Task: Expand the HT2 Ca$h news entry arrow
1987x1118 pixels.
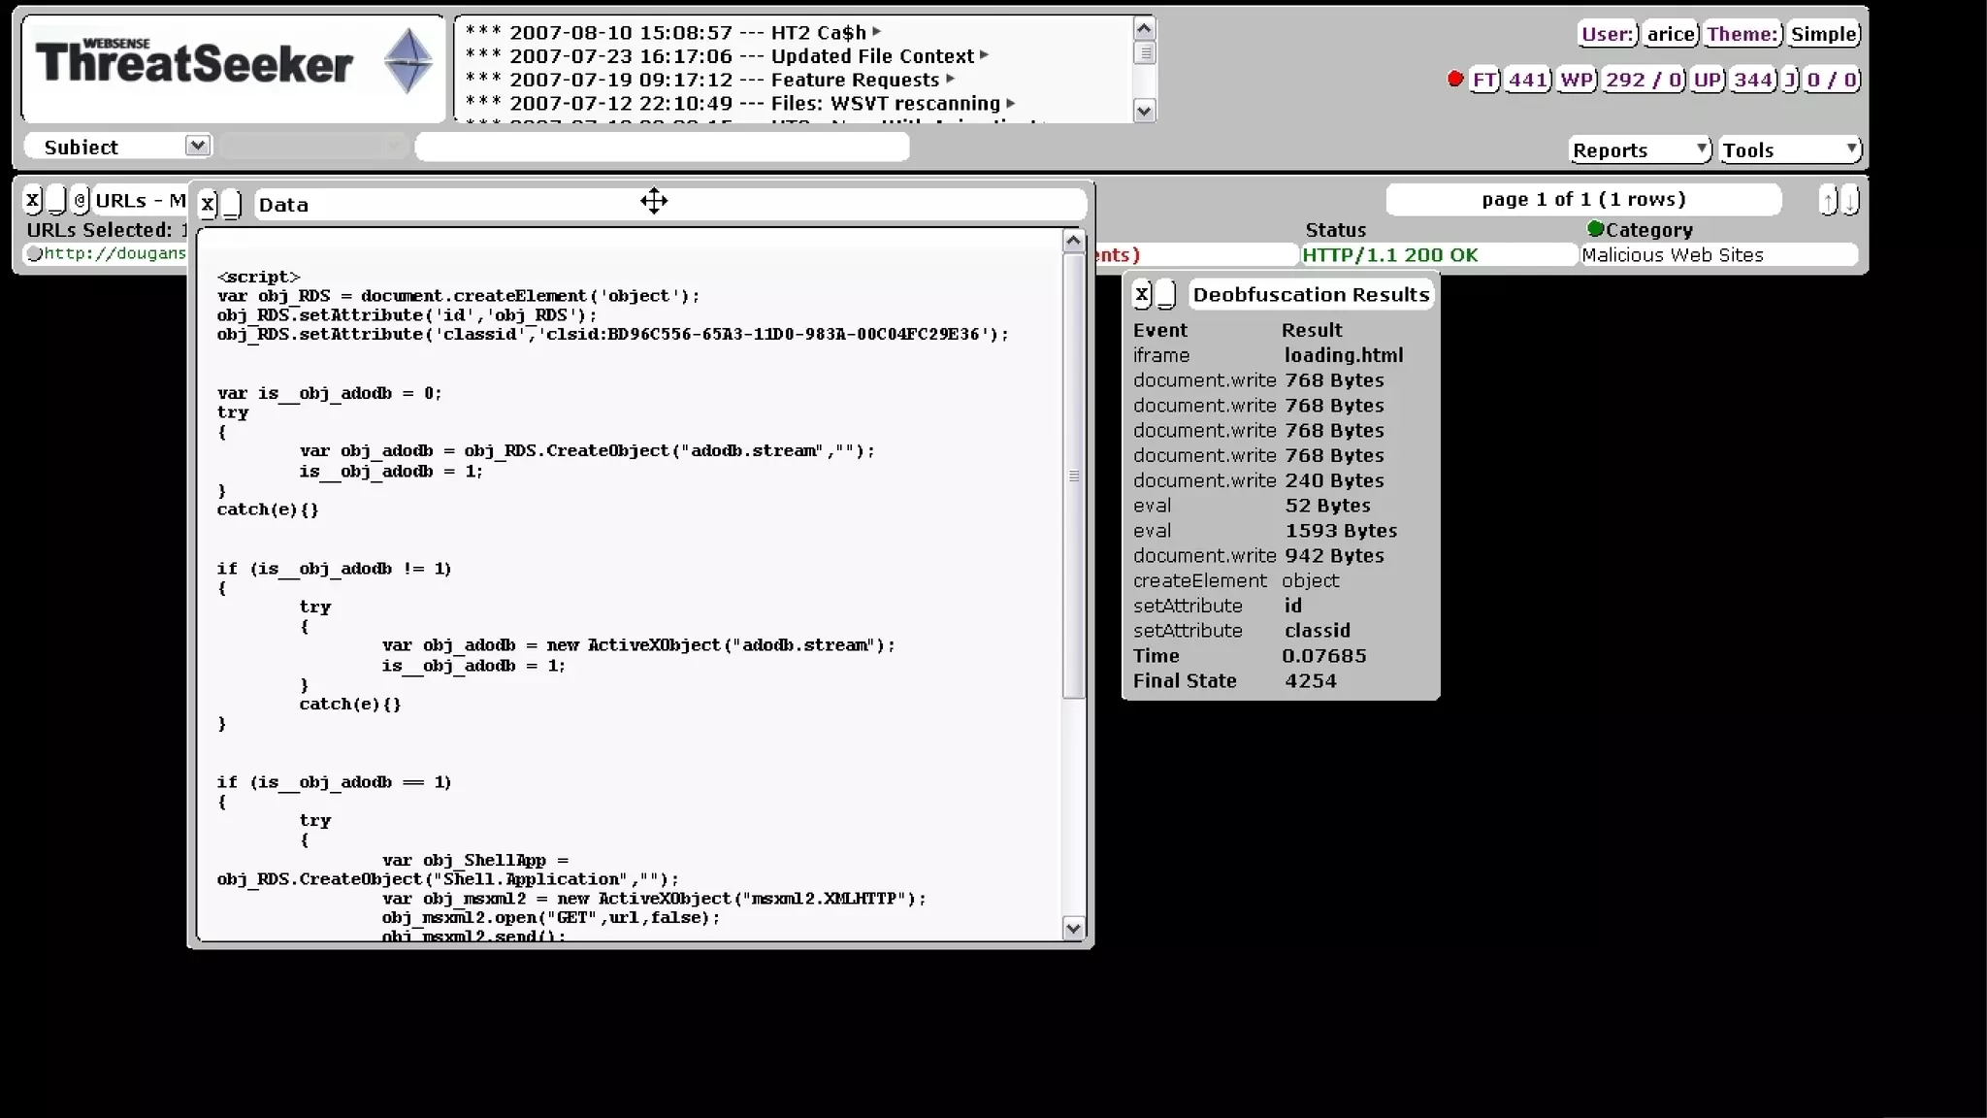Action: (877, 32)
